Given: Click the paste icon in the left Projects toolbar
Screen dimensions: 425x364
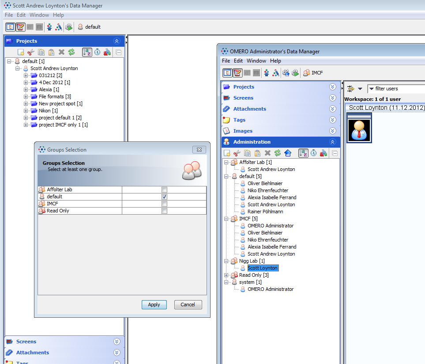Looking at the screenshot, I should pyautogui.click(x=51, y=52).
